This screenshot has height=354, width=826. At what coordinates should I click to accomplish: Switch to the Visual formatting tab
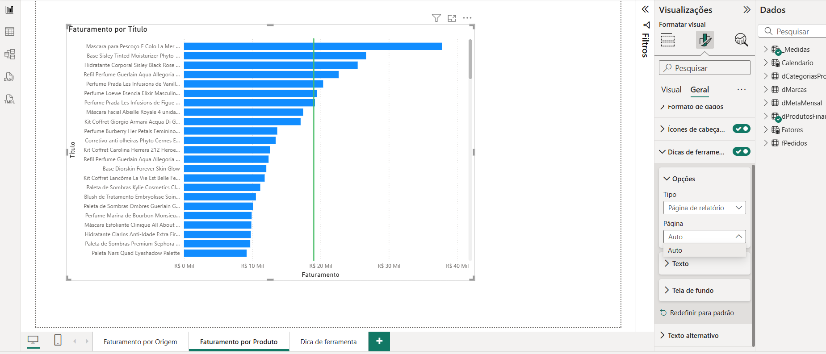tap(671, 90)
